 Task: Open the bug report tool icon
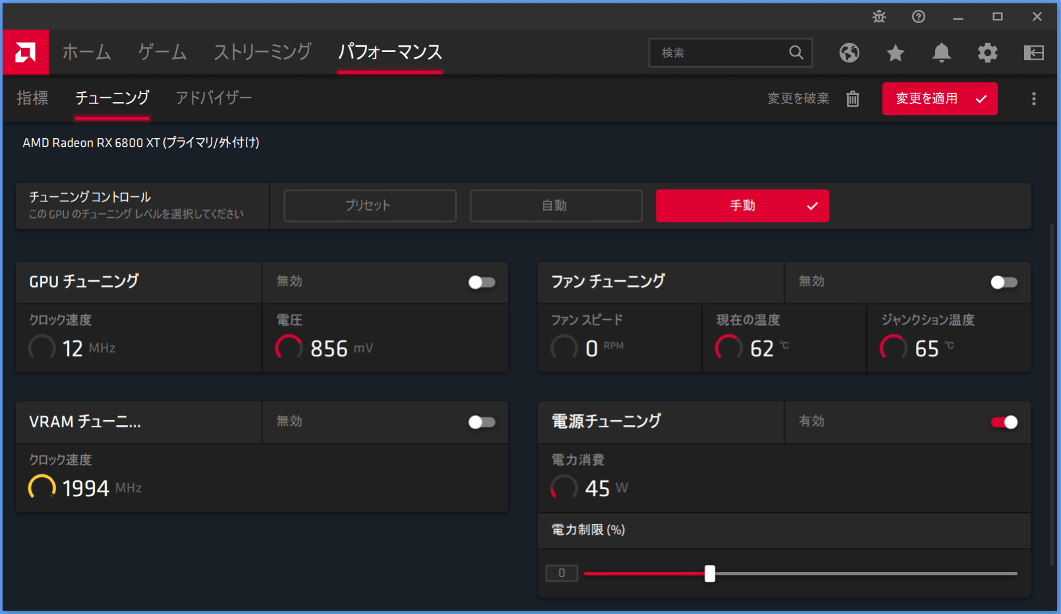click(x=879, y=17)
